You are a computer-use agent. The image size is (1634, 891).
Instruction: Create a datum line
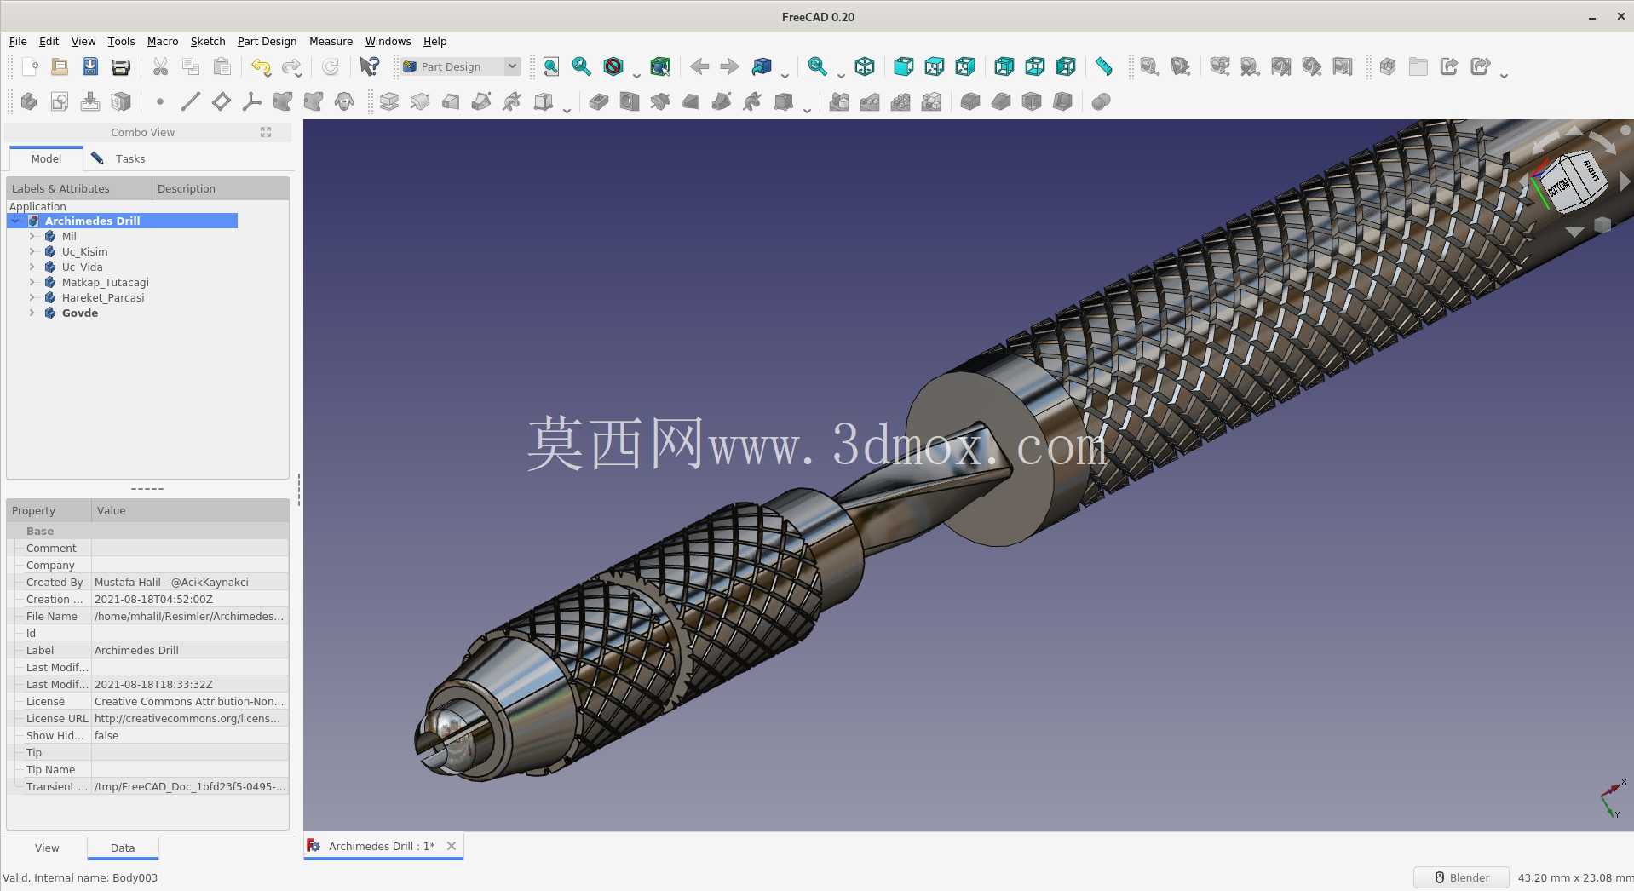coord(191,102)
